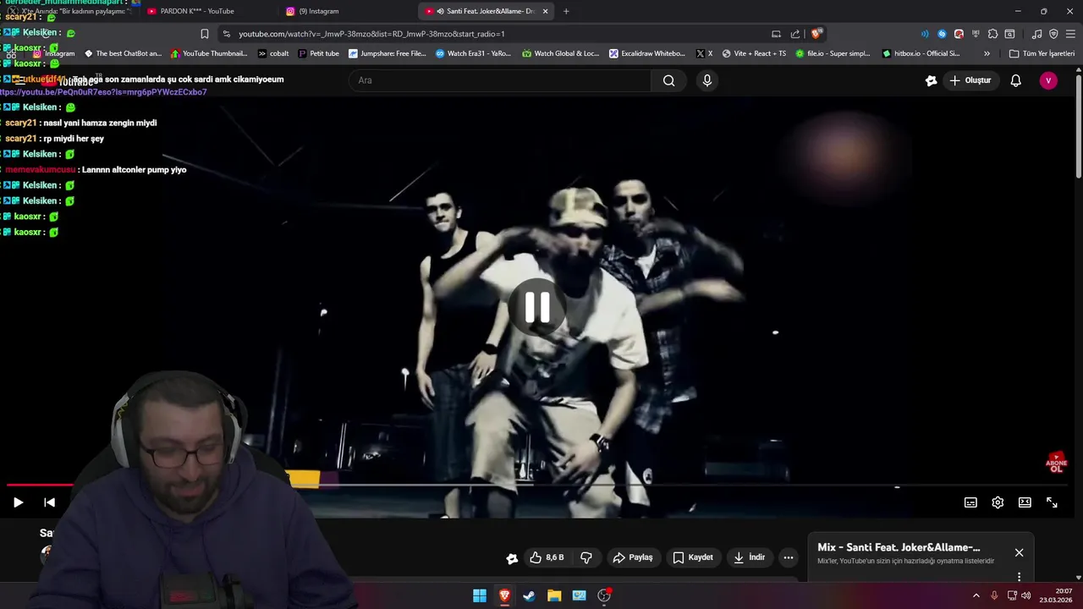The width and height of the screenshot is (1083, 609).
Task: Click the play button in the player bar
Action: coord(18,502)
